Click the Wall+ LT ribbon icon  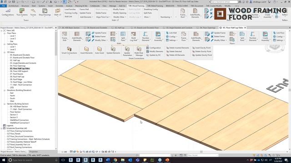(x=58, y=12)
